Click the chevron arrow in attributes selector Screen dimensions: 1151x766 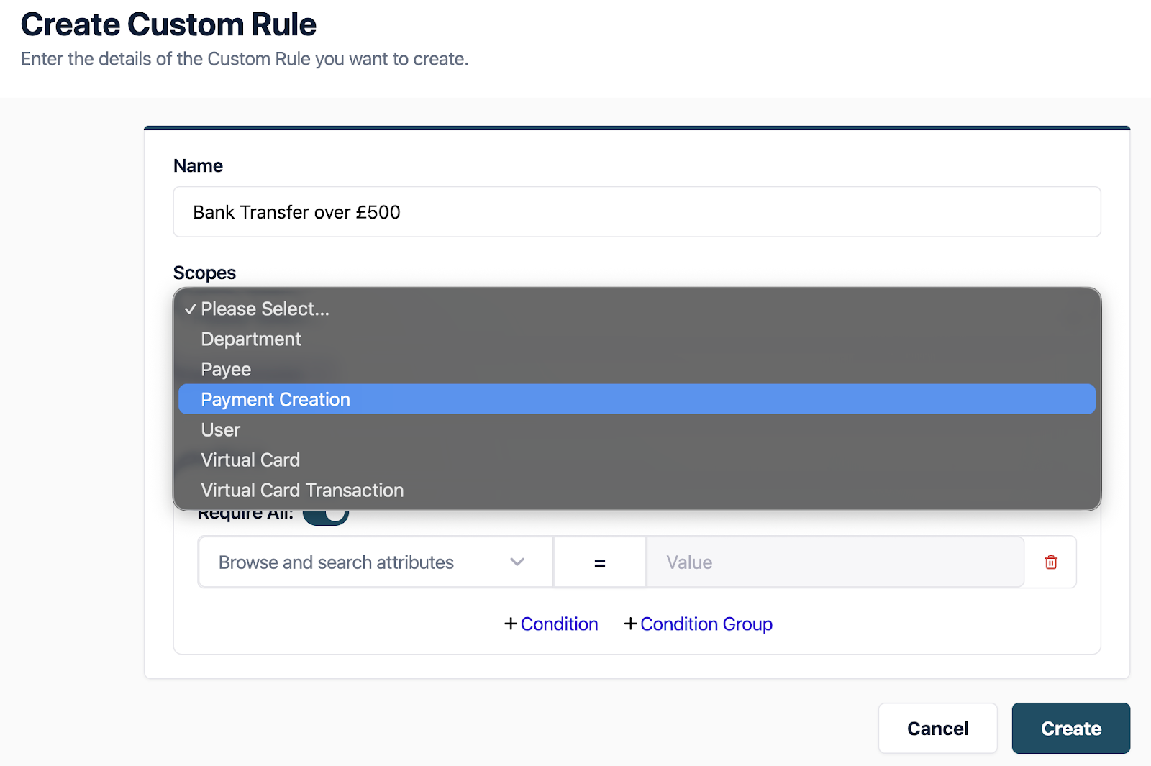(x=517, y=562)
